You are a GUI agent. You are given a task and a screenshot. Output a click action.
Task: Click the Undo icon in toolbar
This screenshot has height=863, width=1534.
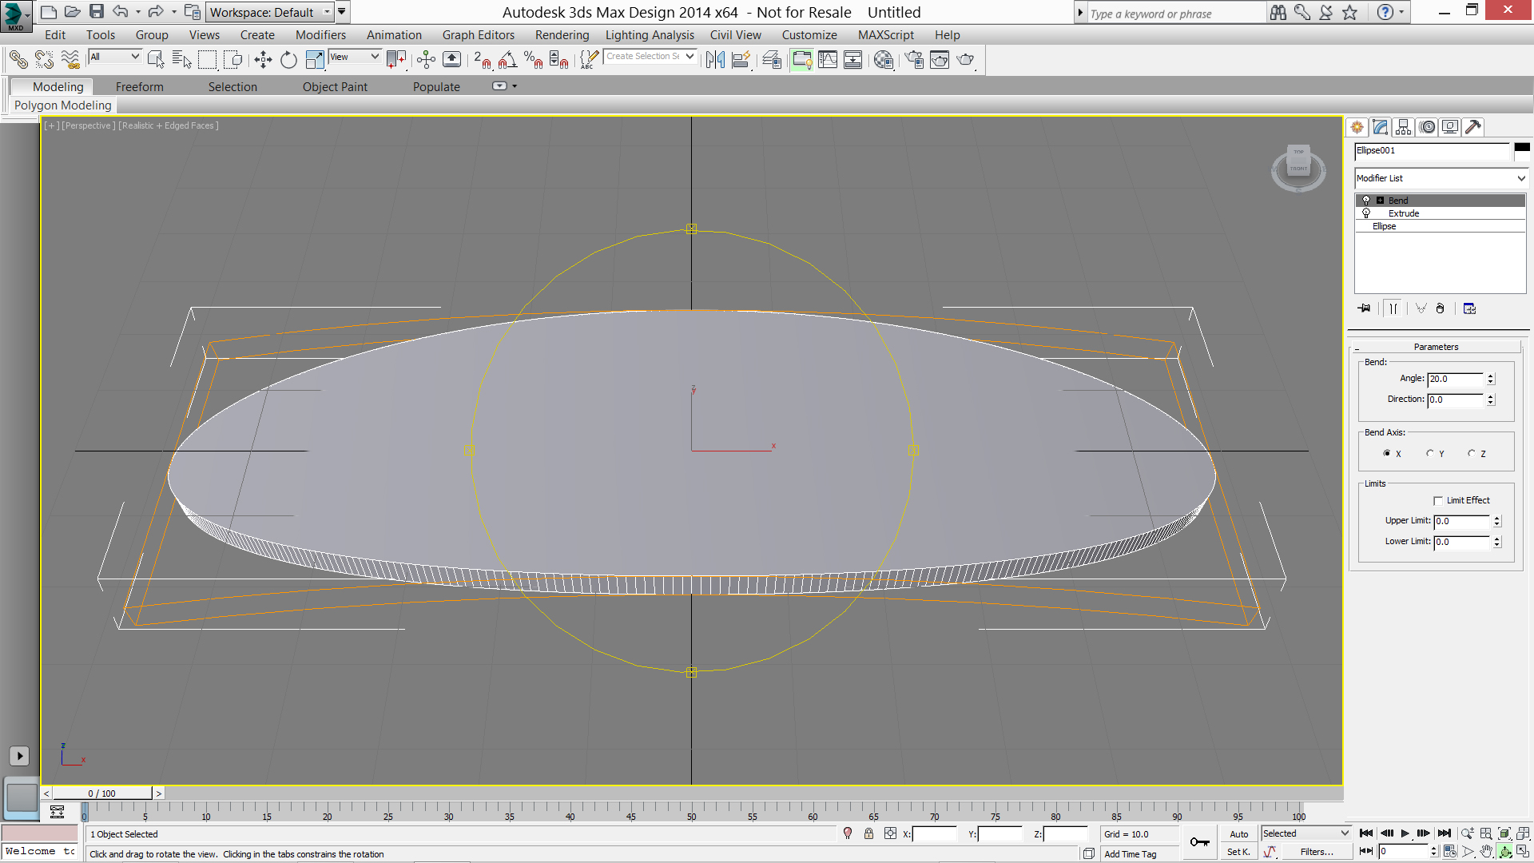coord(121,13)
